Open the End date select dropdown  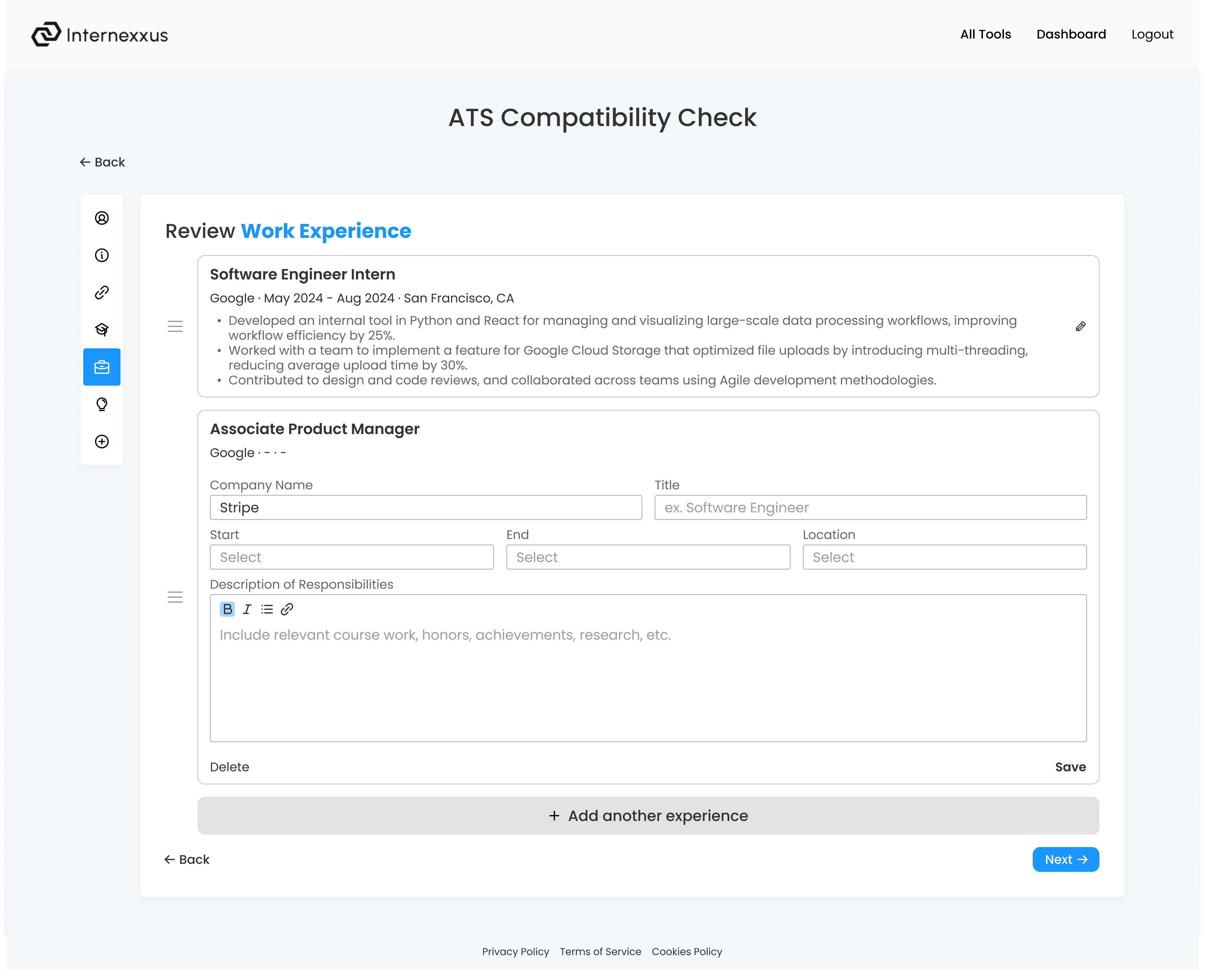(648, 557)
